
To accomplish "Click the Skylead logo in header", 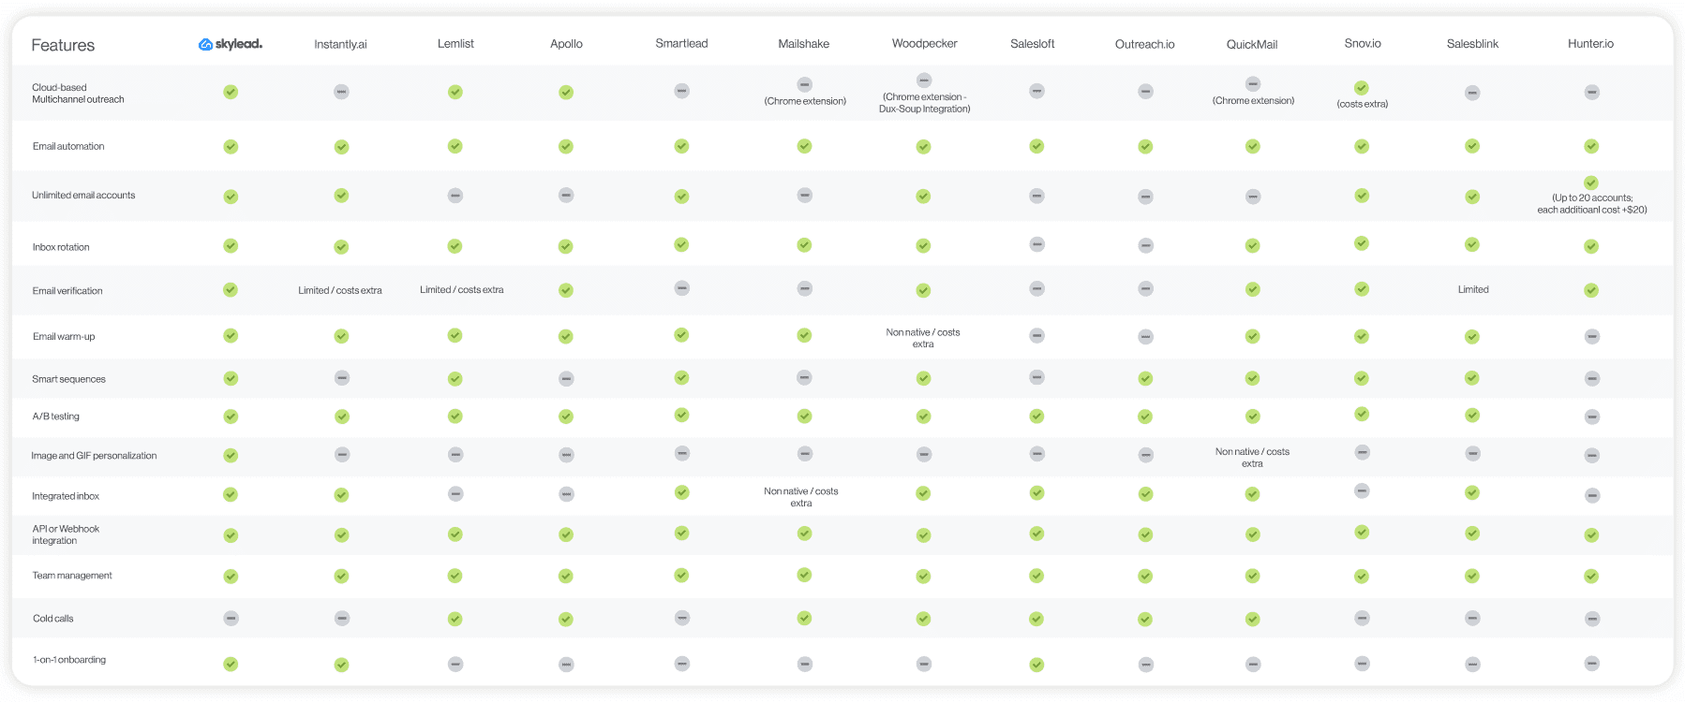I will (231, 44).
